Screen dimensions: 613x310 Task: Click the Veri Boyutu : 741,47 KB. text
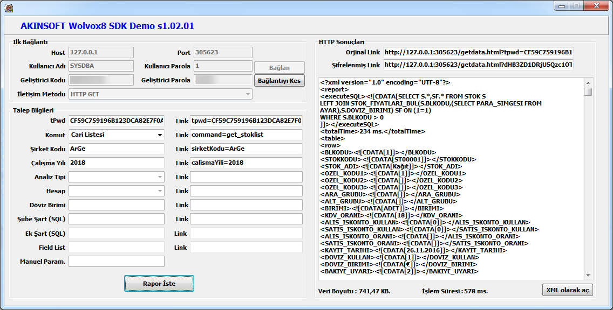click(x=354, y=291)
